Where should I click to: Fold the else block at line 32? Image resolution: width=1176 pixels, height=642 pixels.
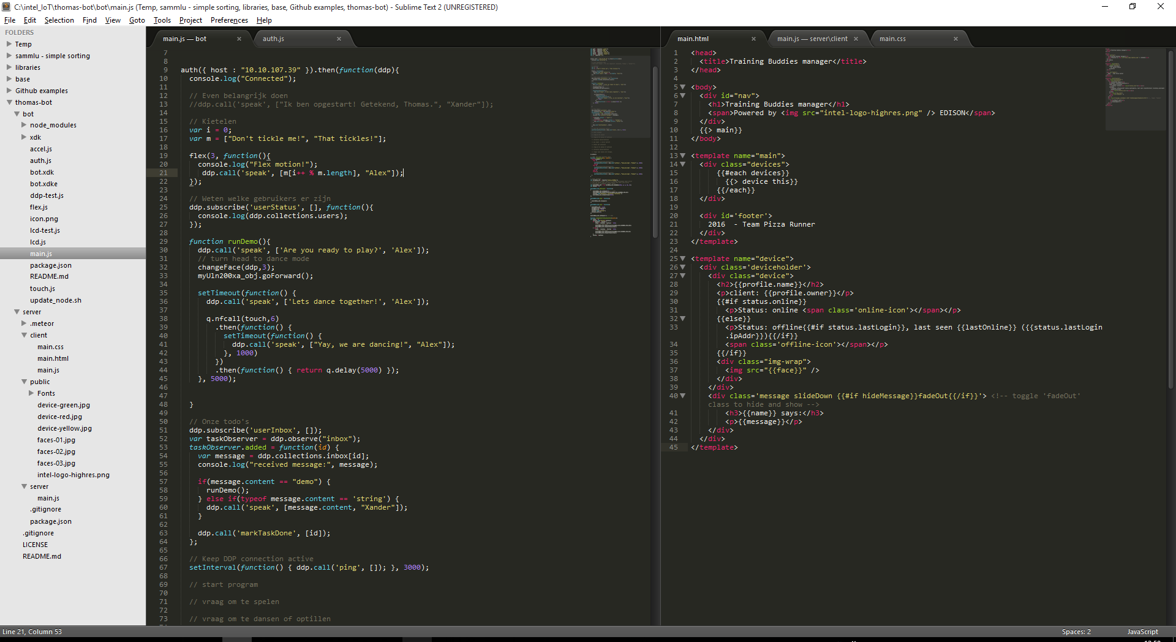(x=683, y=319)
